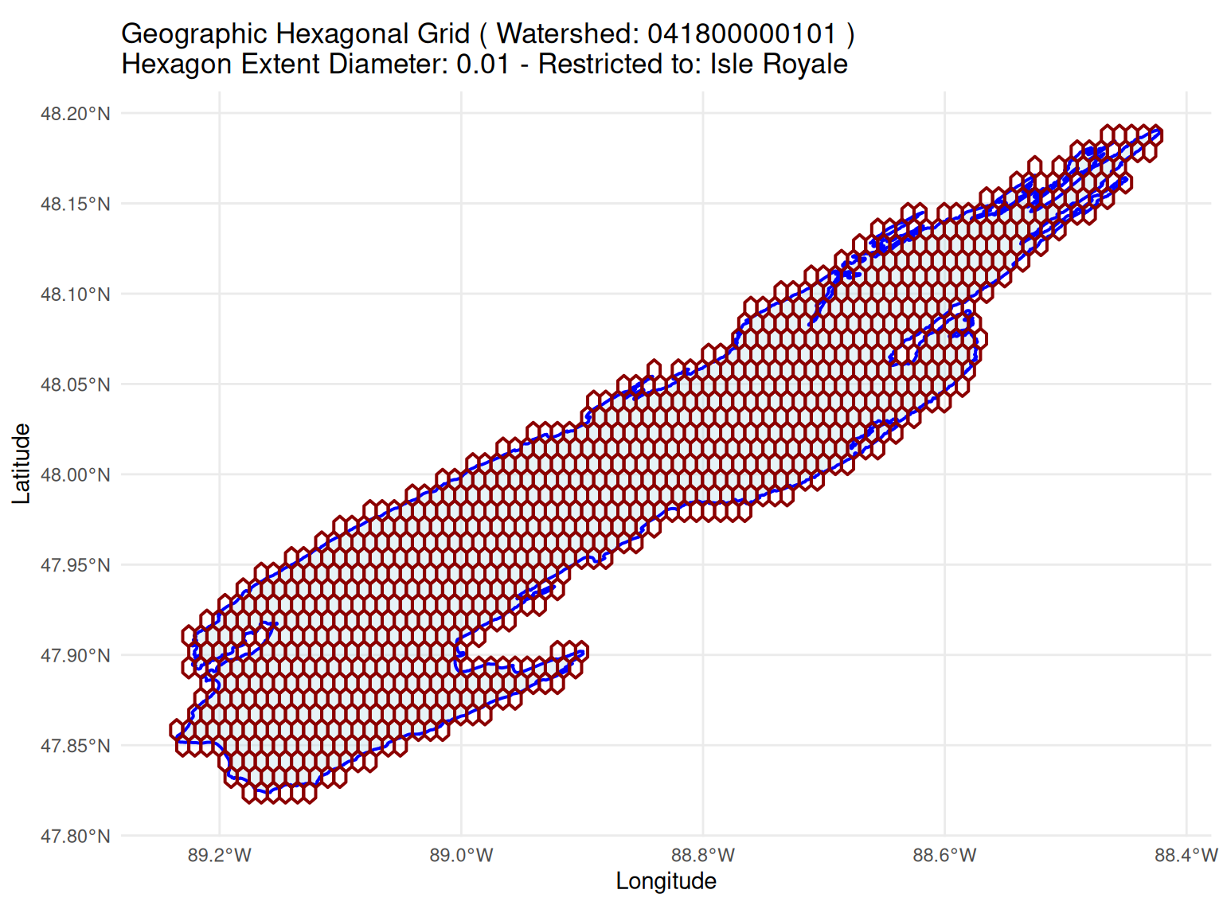This screenshot has width=1223, height=917.
Task: Click the 48.00°N latitude tick label
Action: pos(76,475)
